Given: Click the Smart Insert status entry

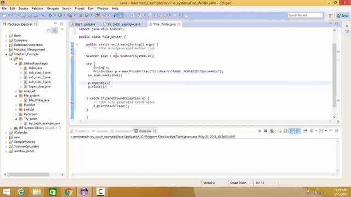Looking at the screenshot, I should (238, 183).
